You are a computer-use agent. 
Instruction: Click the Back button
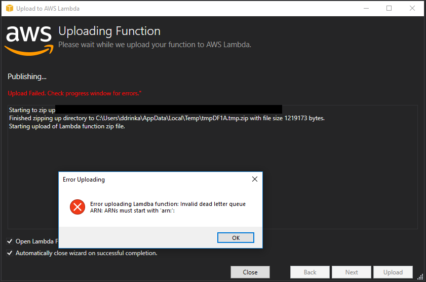(309, 272)
